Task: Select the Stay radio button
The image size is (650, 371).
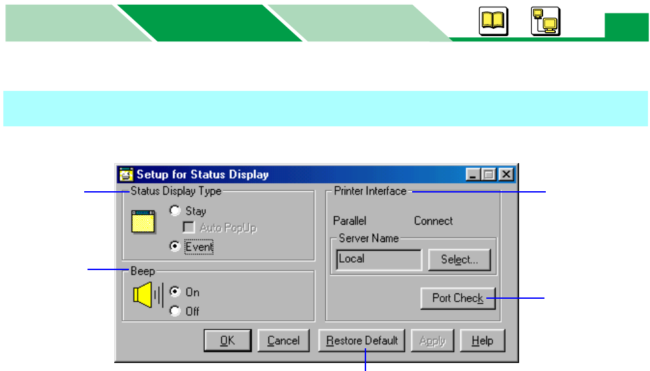Action: (x=175, y=211)
